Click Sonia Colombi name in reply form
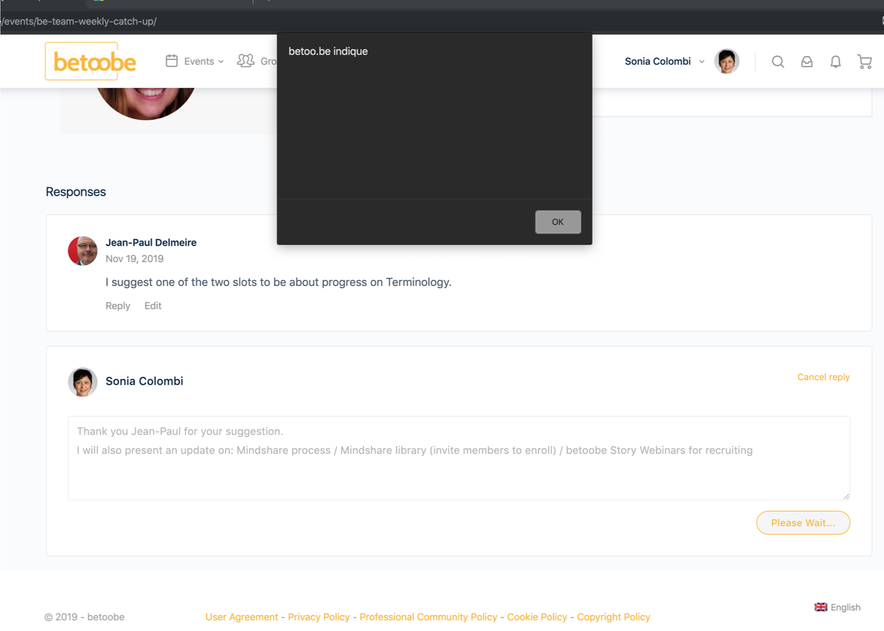 (x=144, y=381)
